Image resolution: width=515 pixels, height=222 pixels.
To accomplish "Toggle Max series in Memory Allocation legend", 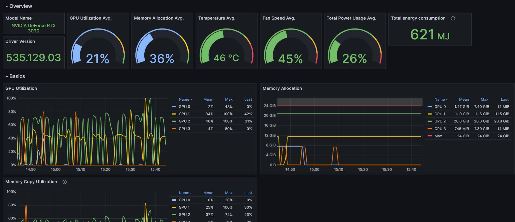I will 438,136.
